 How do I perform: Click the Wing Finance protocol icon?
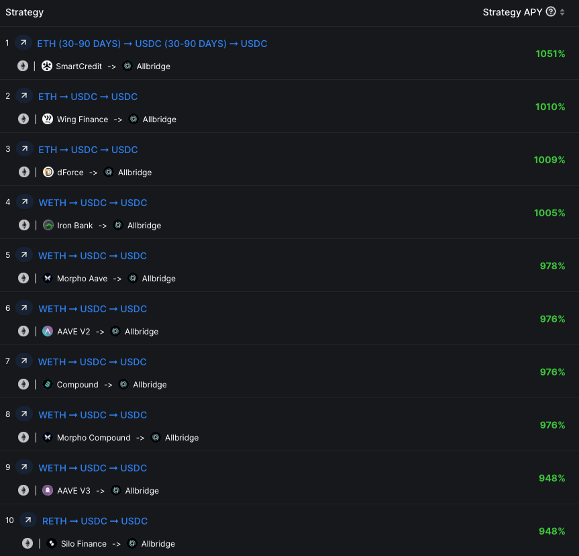48,120
